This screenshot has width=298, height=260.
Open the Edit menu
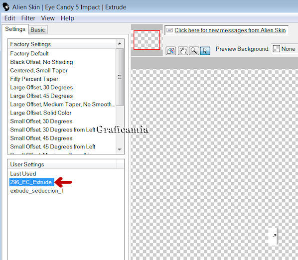(x=9, y=18)
